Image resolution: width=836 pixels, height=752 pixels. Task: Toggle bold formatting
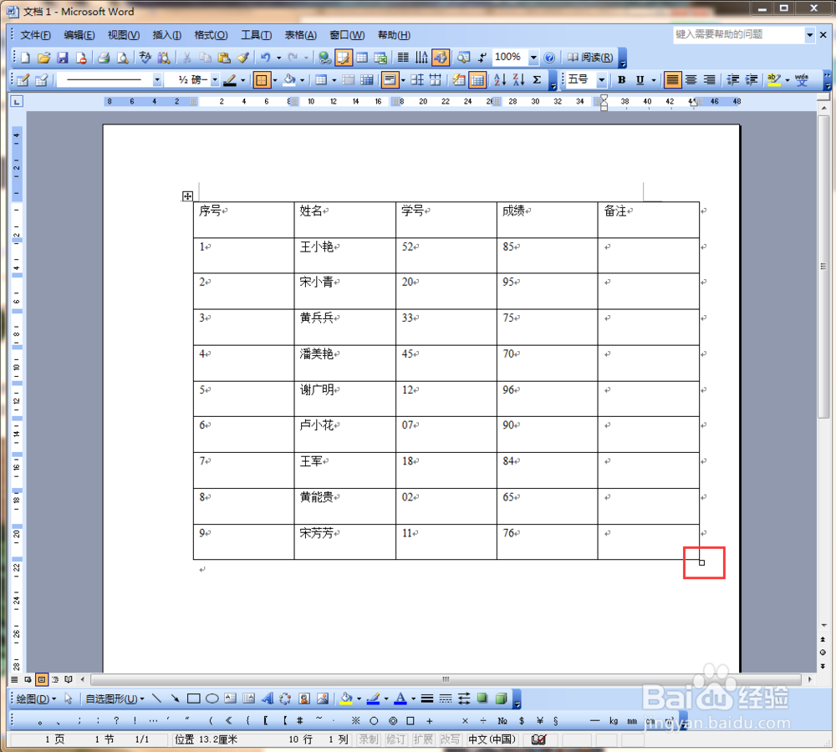(621, 79)
